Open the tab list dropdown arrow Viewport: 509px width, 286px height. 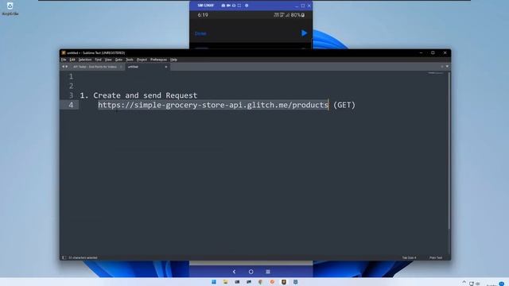447,67
